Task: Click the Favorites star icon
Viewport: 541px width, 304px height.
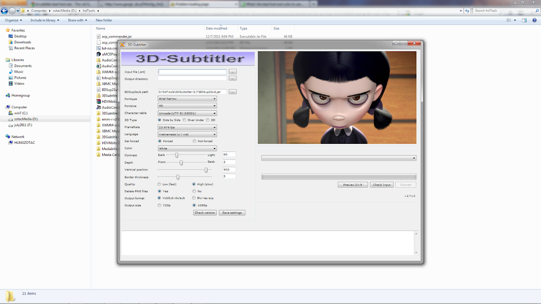Action: click(8, 31)
